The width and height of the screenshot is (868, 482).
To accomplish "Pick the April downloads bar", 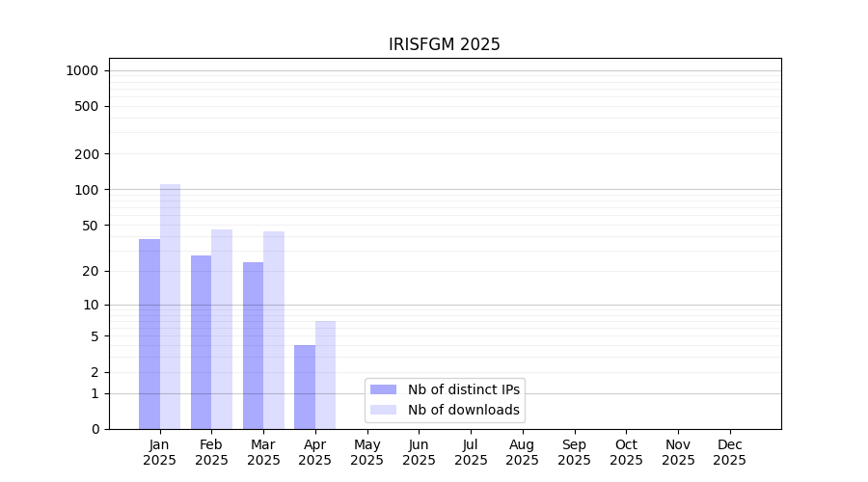I will point(325,375).
